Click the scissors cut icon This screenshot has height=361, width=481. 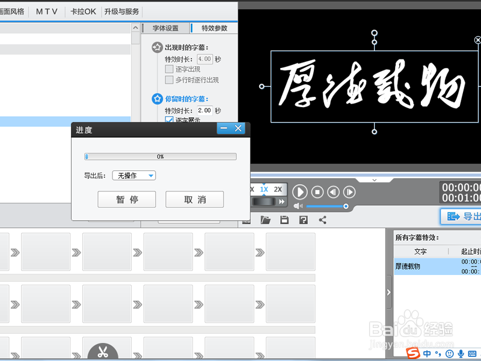point(103,351)
